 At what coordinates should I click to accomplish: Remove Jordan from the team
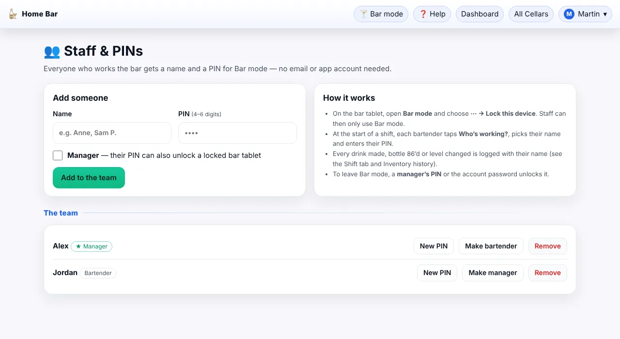548,273
